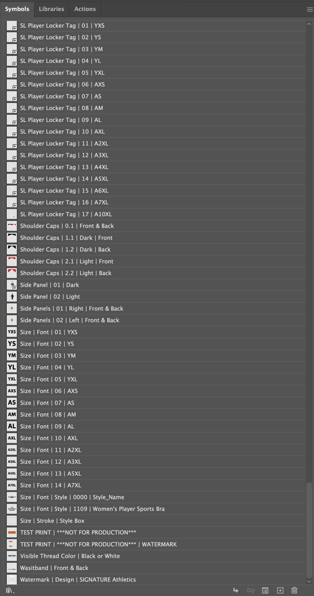Click the scrollbar down arrow
Screen dimensions: 314x596
point(309,581)
